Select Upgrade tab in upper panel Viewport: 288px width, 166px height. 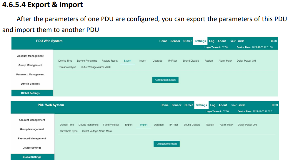tap(157, 61)
